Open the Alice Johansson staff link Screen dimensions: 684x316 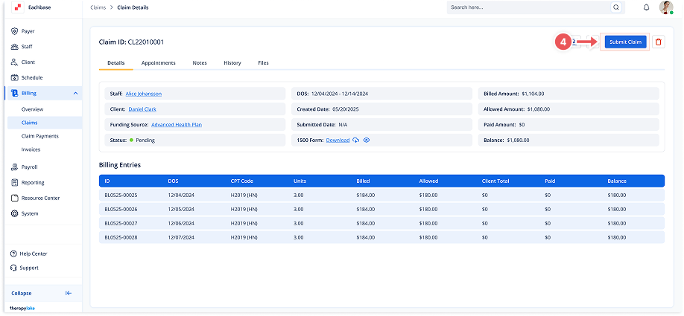pyautogui.click(x=143, y=94)
